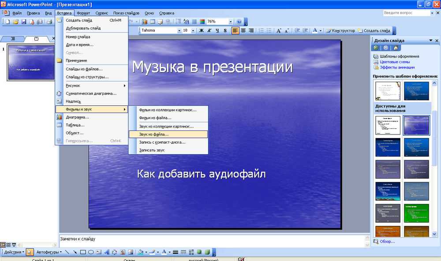Viewport: 441px width, 261px height.
Task: Open the Дизайн слайда pane dropdown arrow
Action: pos(430,40)
